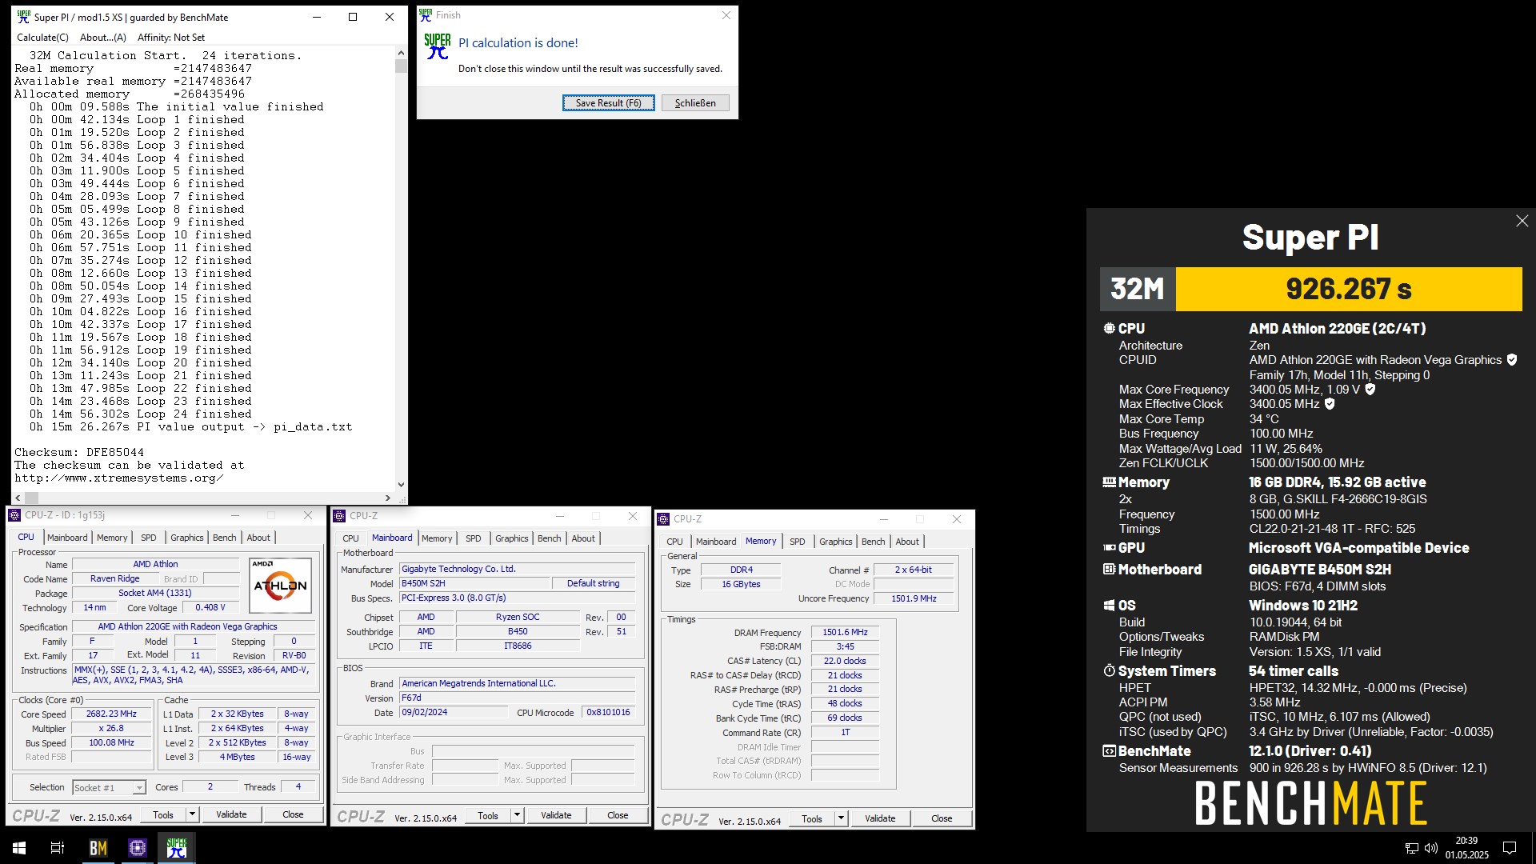Open CPU tab in Memory CPU-Z window

click(674, 542)
